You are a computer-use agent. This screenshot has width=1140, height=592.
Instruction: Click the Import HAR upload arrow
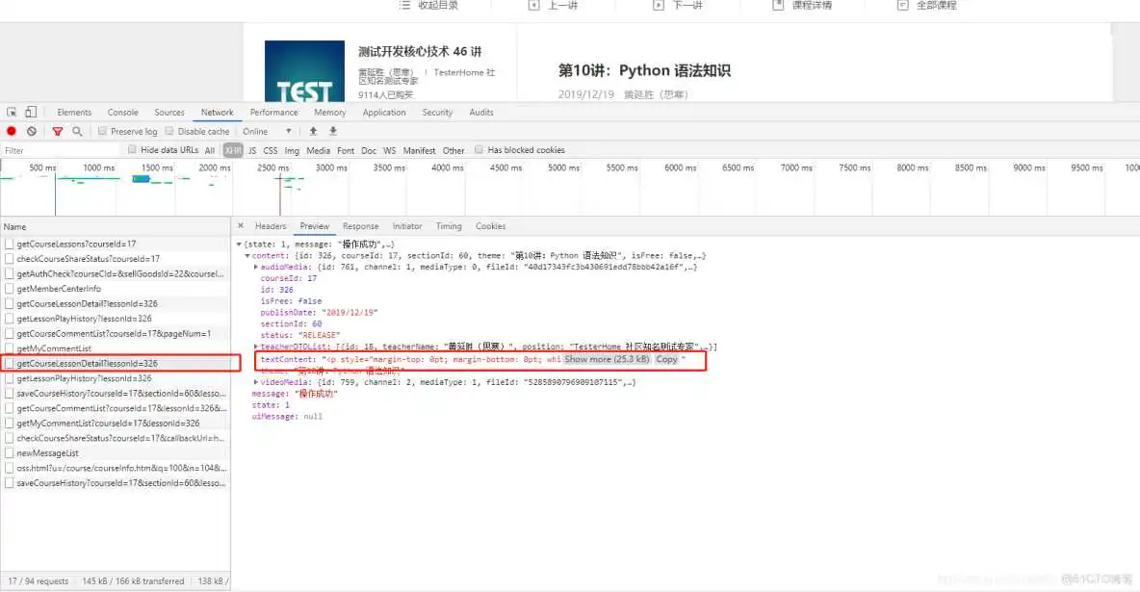click(313, 131)
